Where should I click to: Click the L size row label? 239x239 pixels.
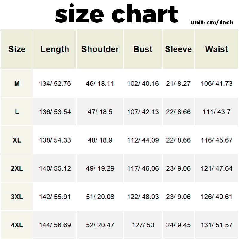pos(17,112)
